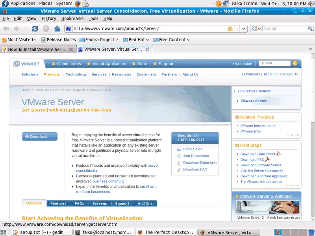Open the GNOME Places menu
Image resolution: width=315 pixels, height=236 pixels.
[46, 4]
